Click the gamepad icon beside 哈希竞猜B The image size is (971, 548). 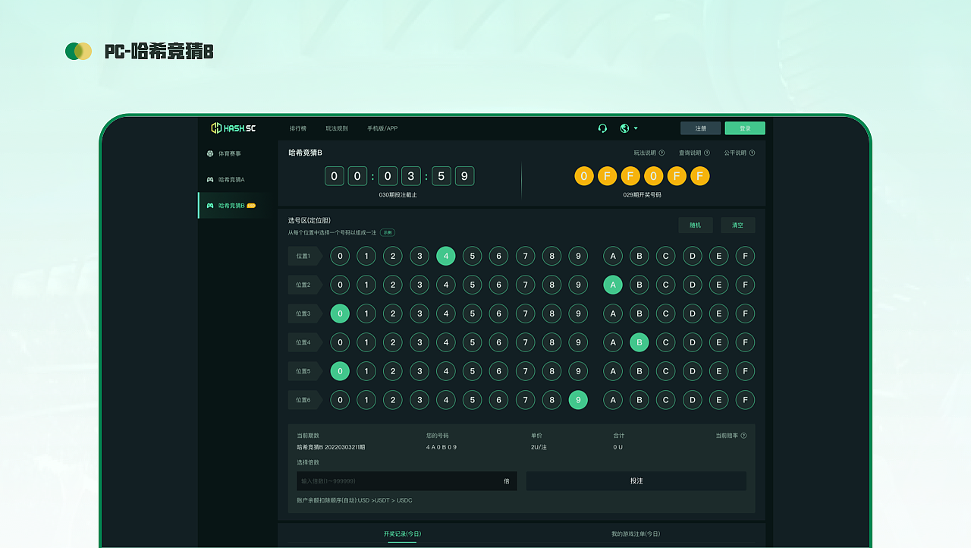click(210, 205)
